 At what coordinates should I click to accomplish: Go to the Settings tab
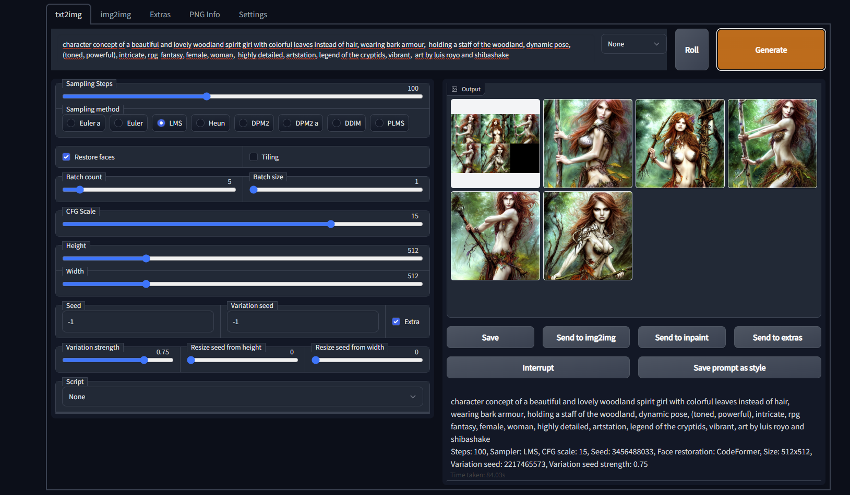(253, 14)
